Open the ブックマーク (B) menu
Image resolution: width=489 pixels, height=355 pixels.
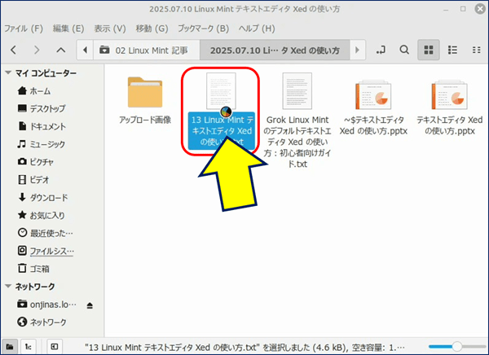point(203,28)
